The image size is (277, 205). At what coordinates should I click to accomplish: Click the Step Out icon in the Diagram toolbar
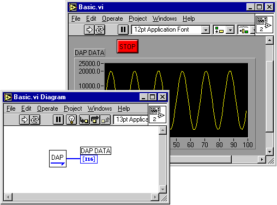click(x=105, y=120)
